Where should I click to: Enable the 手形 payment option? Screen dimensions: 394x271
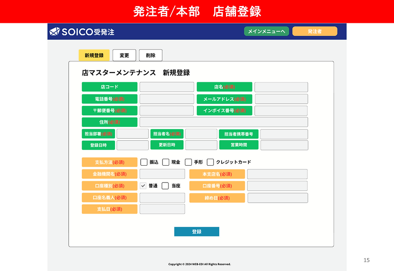[x=188, y=162]
